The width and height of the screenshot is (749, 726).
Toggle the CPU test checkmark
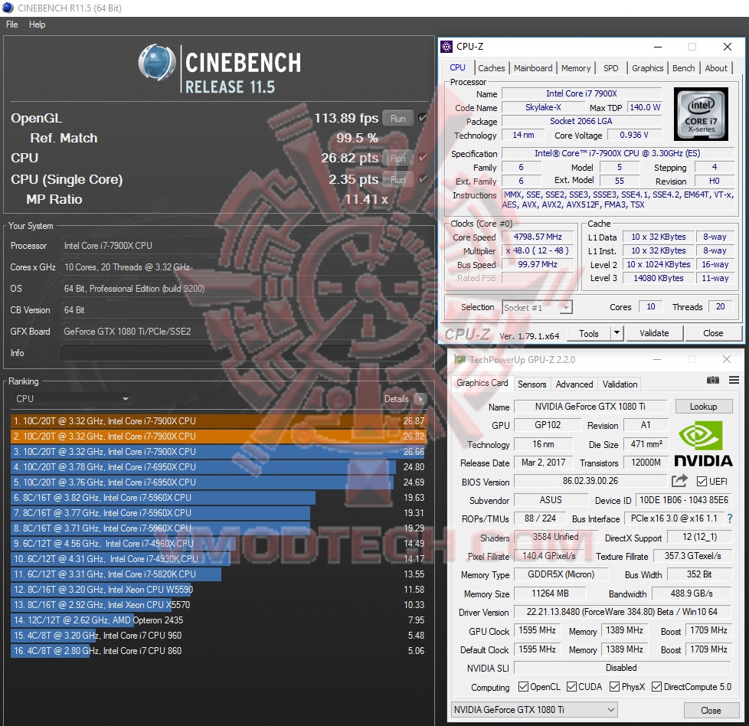[x=422, y=158]
